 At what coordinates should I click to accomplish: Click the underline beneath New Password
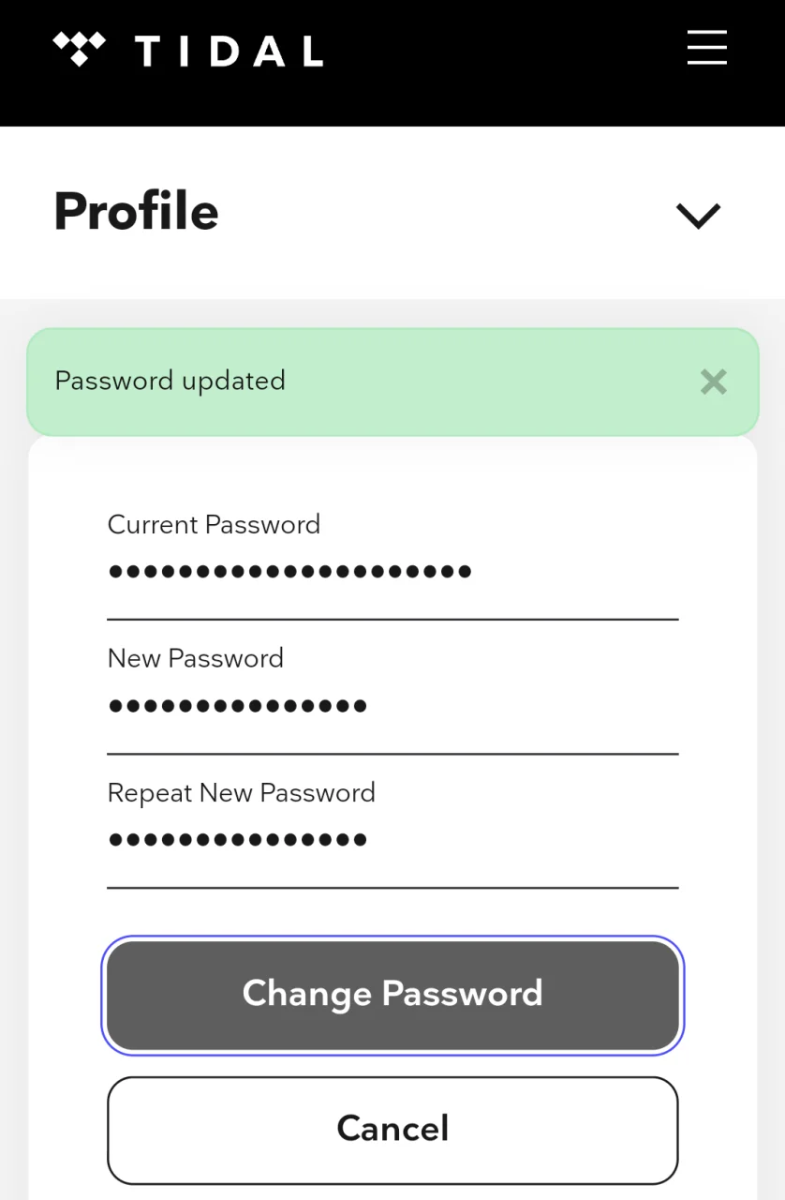392,754
